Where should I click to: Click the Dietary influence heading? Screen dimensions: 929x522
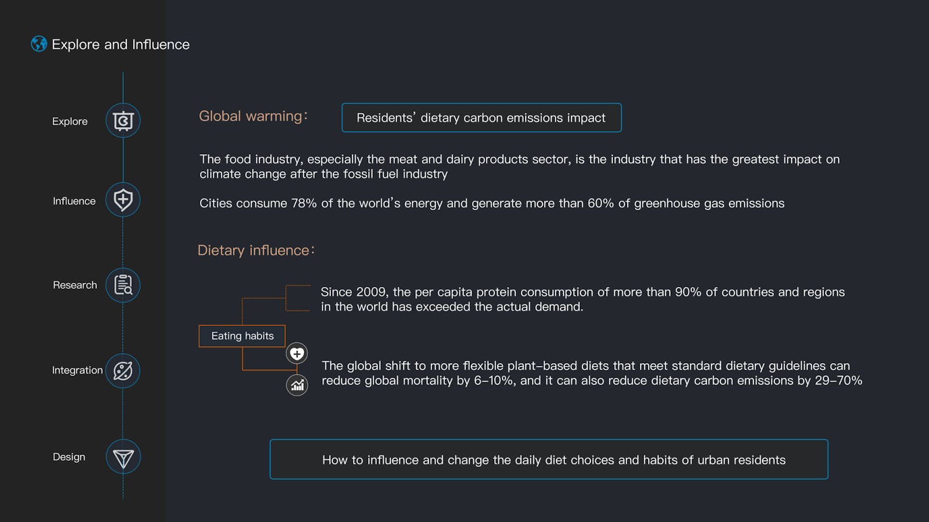(256, 250)
